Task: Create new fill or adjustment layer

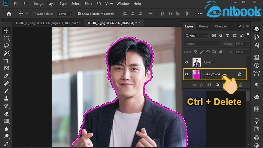Action: tap(217, 85)
